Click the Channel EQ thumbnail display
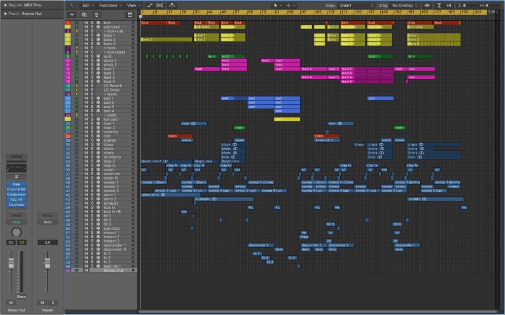 point(16,168)
